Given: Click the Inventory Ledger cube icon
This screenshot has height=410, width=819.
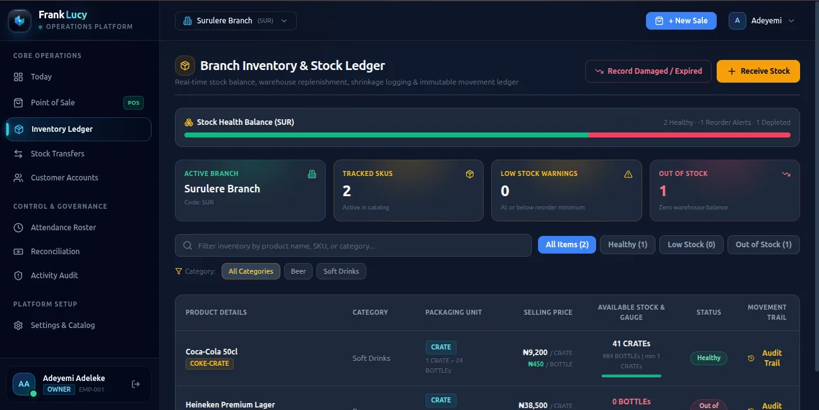Looking at the screenshot, I should point(19,129).
